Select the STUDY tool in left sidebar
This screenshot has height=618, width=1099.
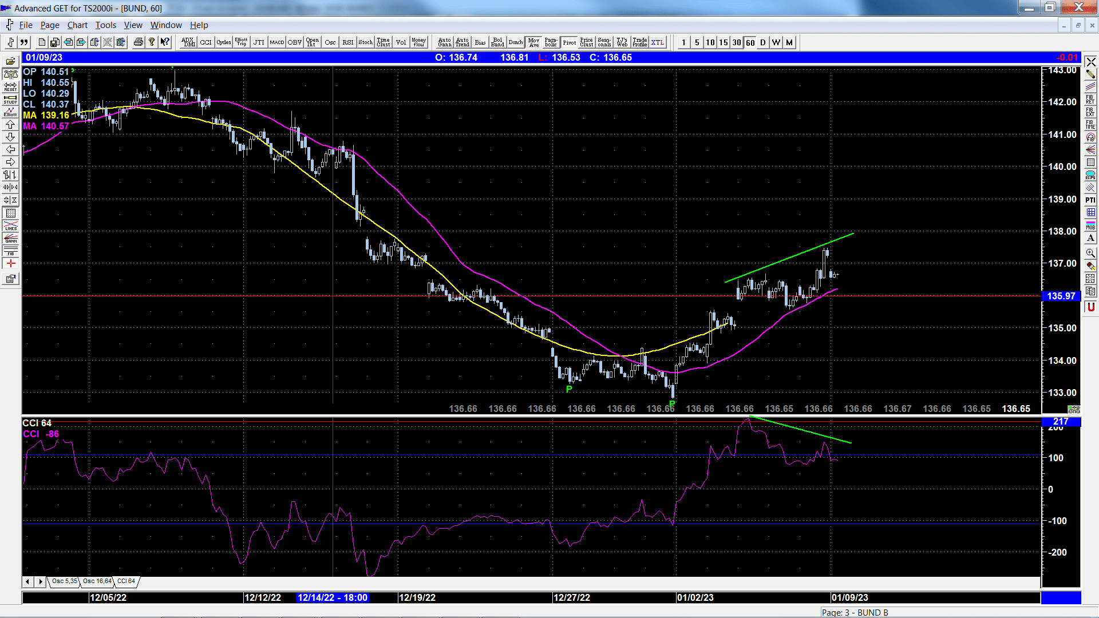10,100
